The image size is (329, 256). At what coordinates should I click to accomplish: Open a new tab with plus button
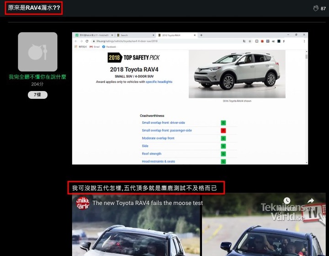[x=201, y=35]
